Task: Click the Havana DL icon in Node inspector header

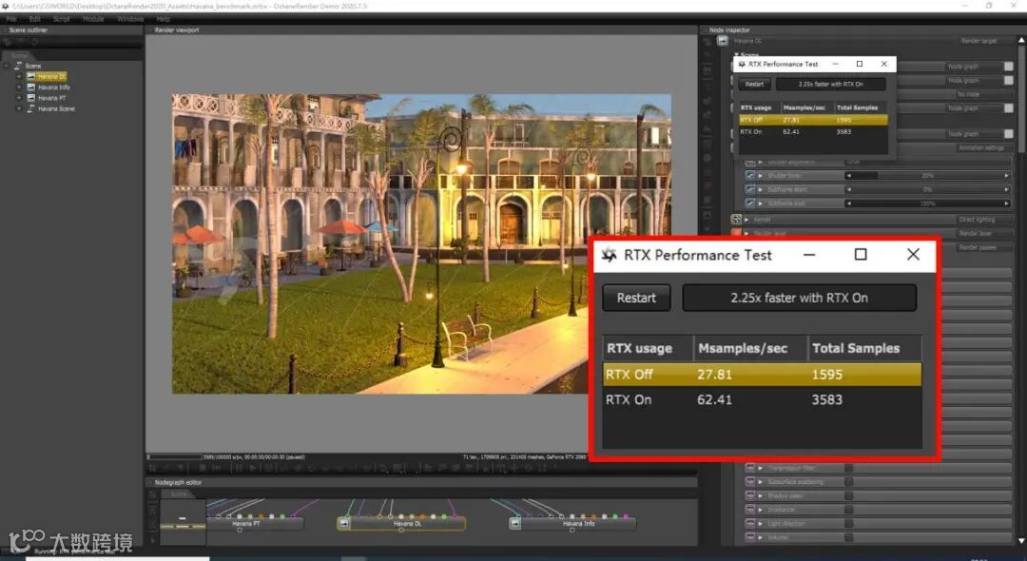Action: click(x=723, y=41)
